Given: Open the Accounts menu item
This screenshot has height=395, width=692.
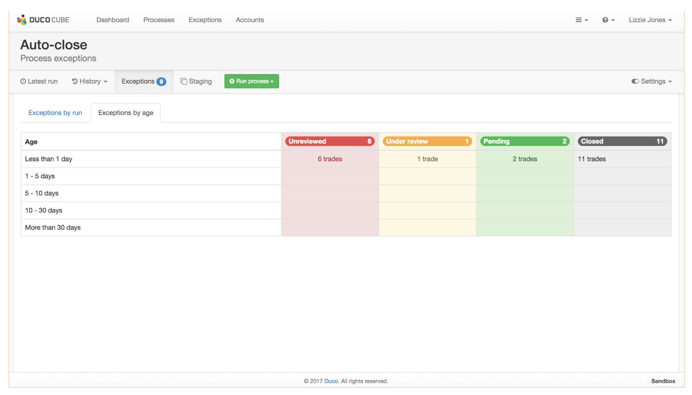Looking at the screenshot, I should (x=250, y=20).
